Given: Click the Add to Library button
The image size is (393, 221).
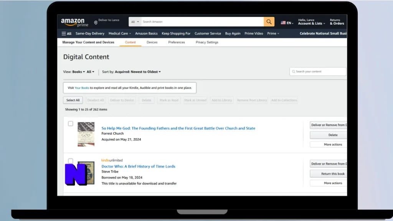Looking at the screenshot, I should 221,100.
